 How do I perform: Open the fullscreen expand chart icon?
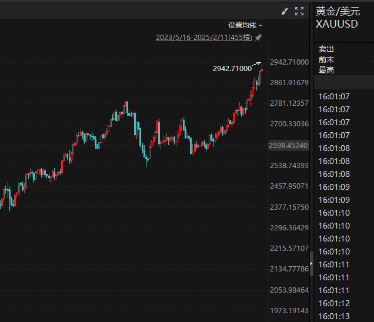pos(299,11)
